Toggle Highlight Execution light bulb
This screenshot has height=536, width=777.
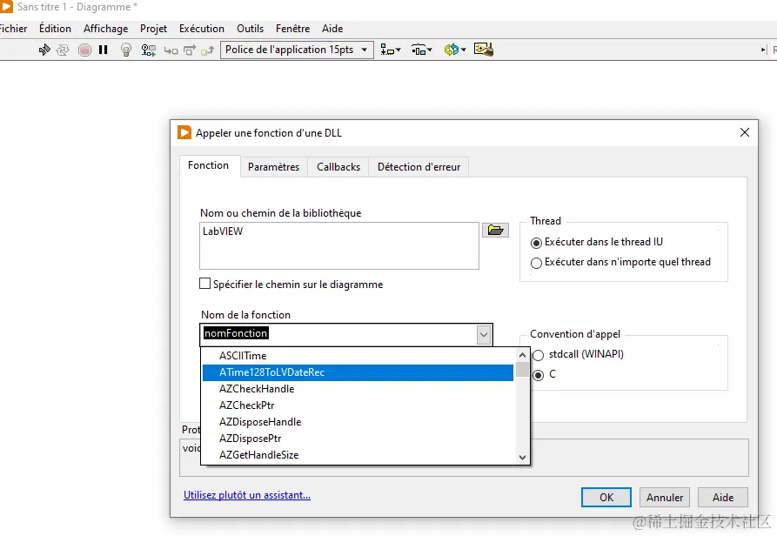point(126,50)
